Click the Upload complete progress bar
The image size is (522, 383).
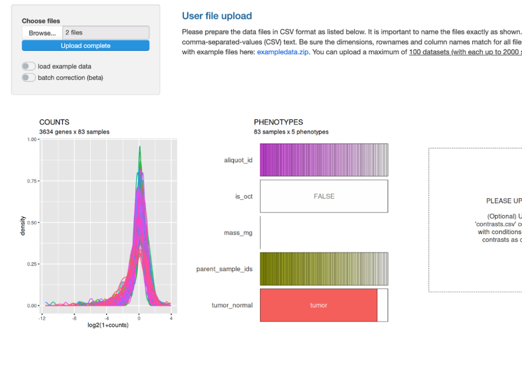coord(85,46)
